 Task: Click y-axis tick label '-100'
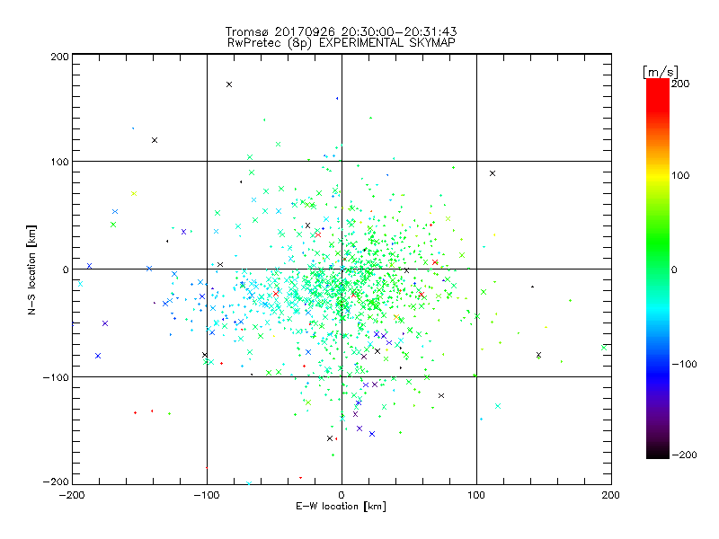point(56,377)
